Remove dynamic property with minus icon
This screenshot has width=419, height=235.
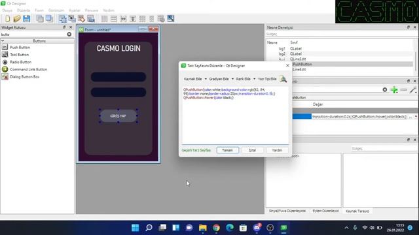click(x=403, y=90)
